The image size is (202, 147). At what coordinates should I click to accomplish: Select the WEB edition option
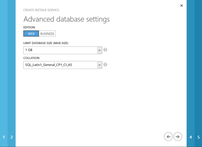coord(31,34)
